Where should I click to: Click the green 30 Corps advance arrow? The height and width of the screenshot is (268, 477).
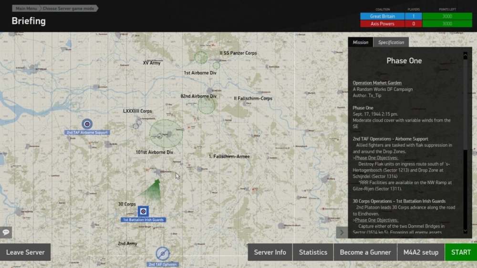153,189
